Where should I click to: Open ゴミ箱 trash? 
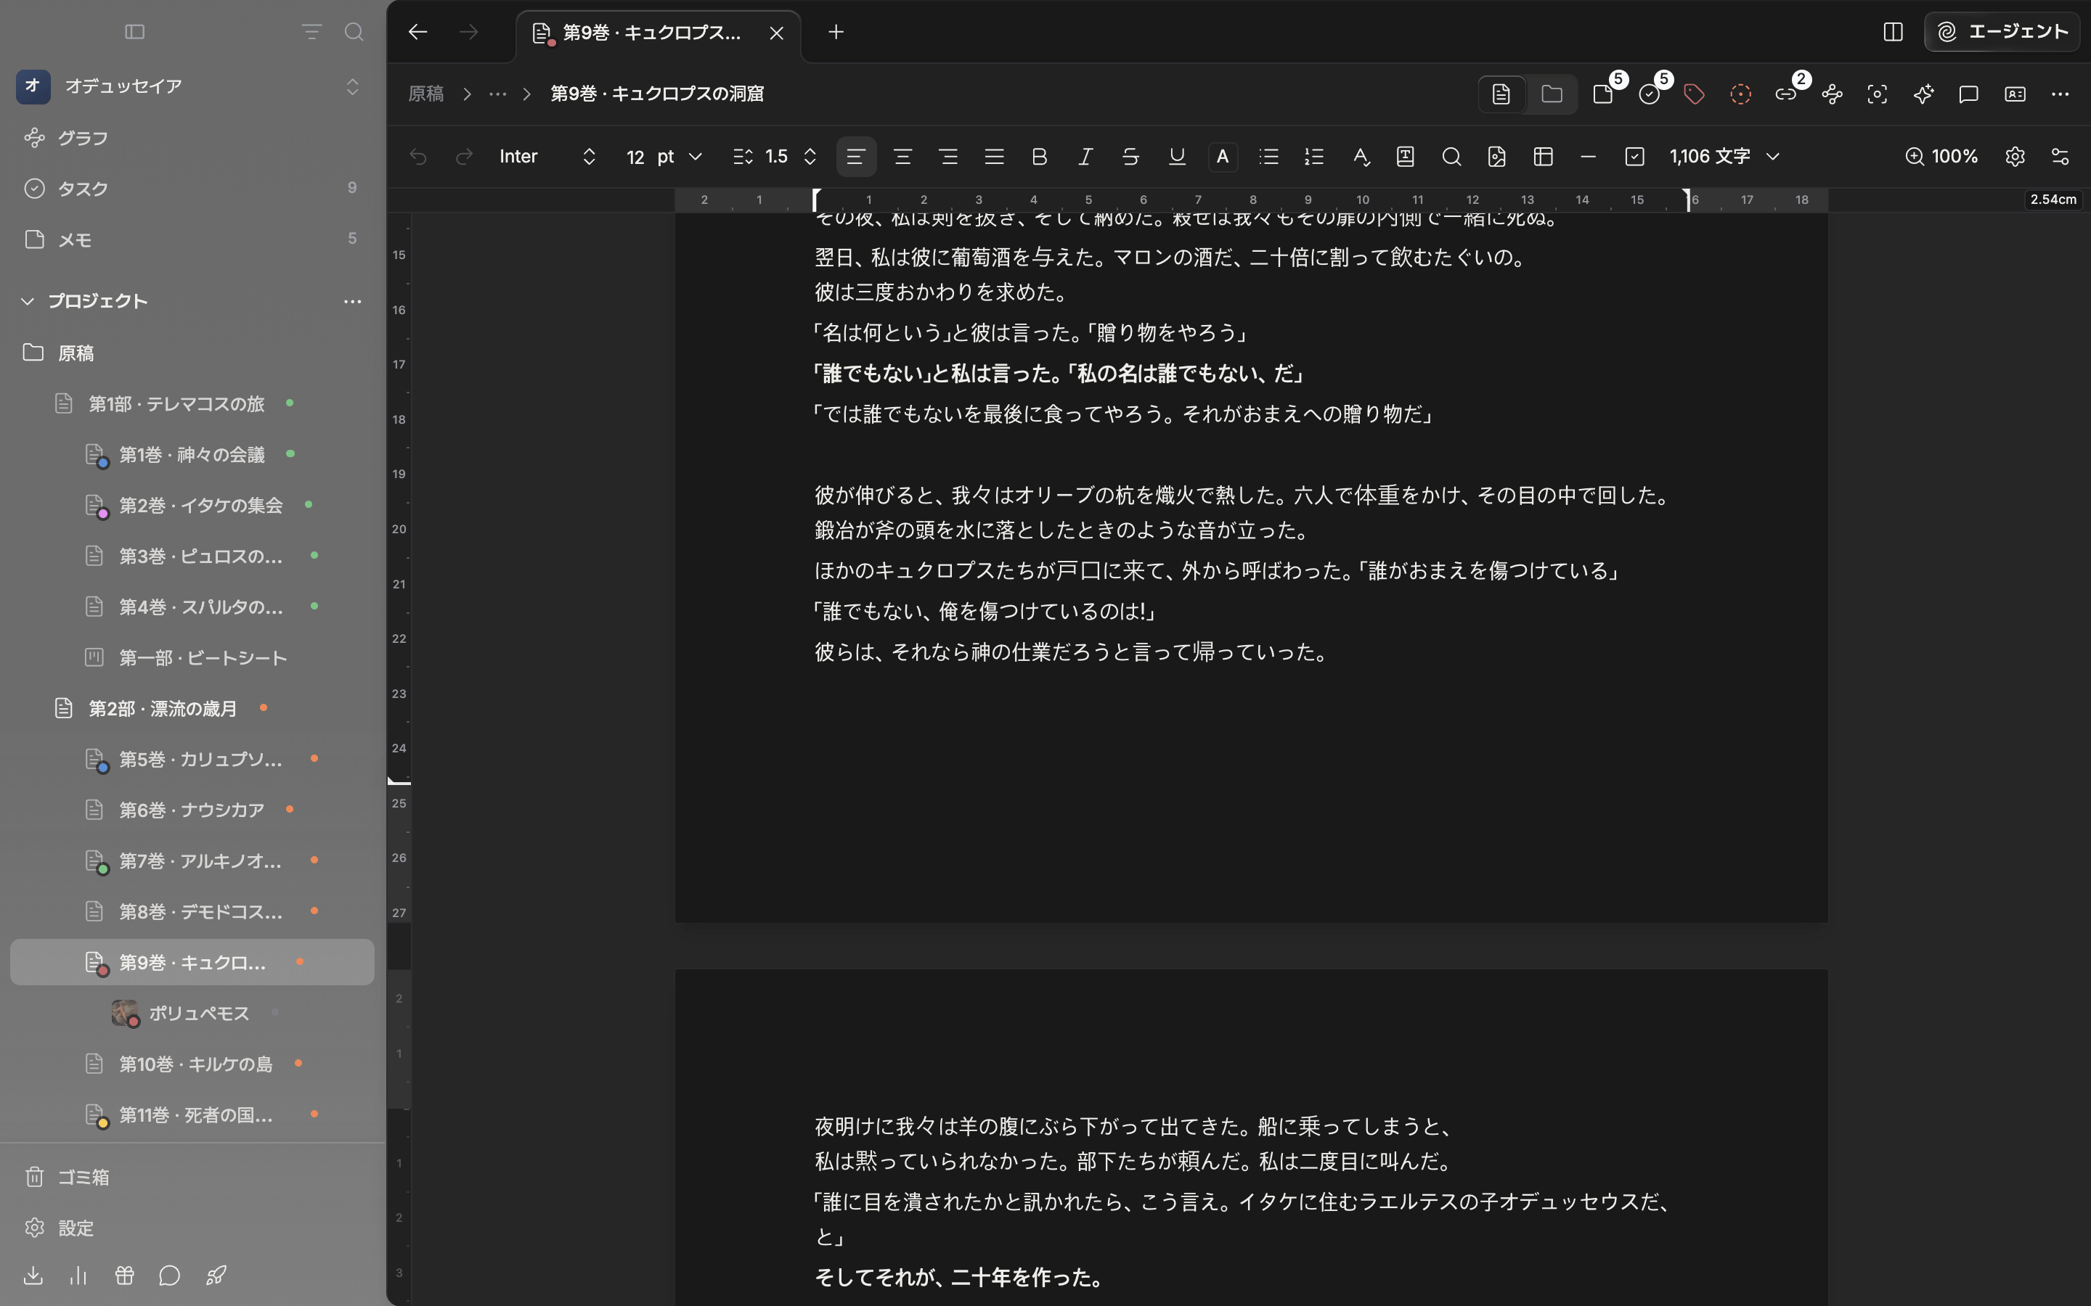(x=192, y=1176)
